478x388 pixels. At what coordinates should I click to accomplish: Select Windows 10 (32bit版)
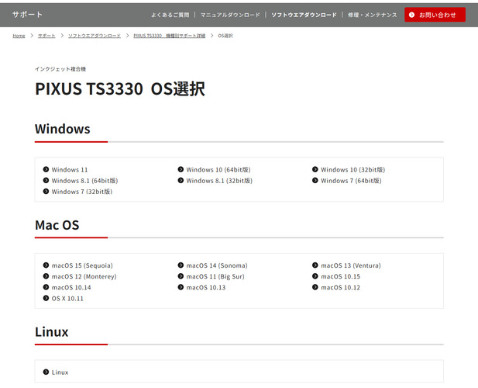point(352,170)
